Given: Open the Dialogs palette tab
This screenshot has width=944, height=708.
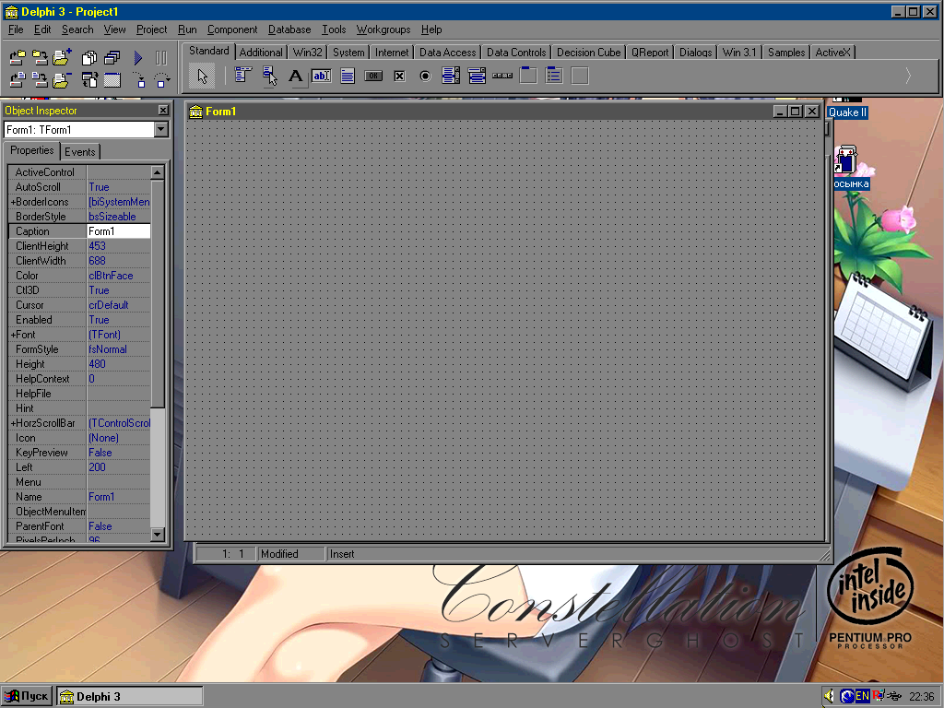Looking at the screenshot, I should tap(695, 53).
